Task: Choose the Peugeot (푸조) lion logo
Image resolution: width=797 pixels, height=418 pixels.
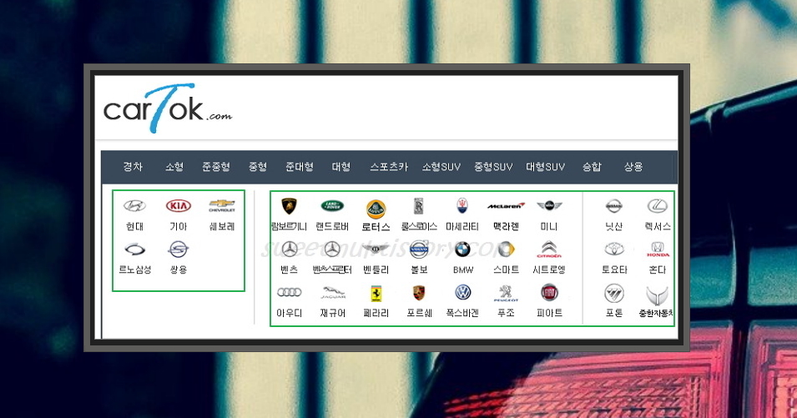Action: coord(506,293)
